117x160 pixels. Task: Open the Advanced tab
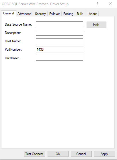tap(24, 14)
